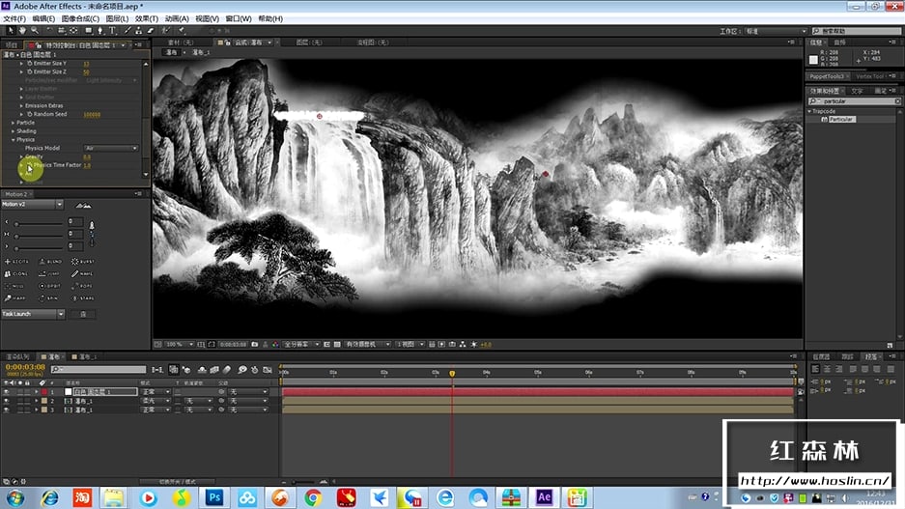This screenshot has width=905, height=509.
Task: Hide layer 1 with its eye icon
Action: 7,392
